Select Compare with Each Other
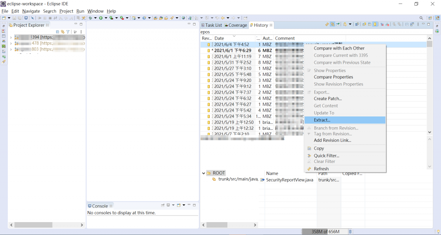The width and height of the screenshot is (441, 235). point(345,48)
